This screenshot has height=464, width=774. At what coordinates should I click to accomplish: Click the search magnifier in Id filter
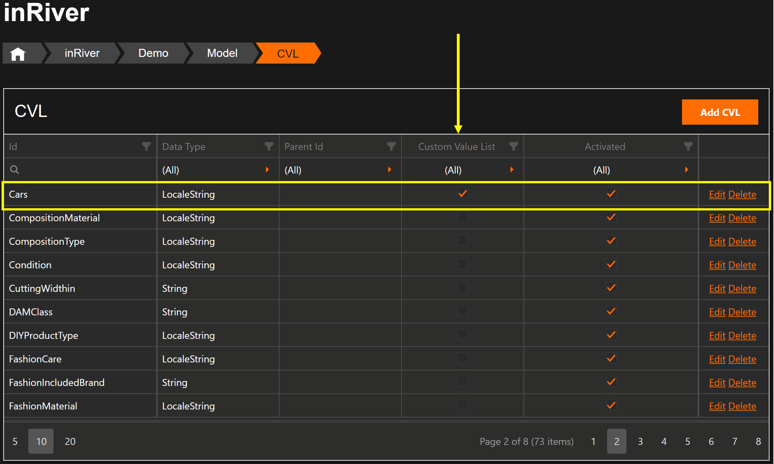[x=14, y=170]
